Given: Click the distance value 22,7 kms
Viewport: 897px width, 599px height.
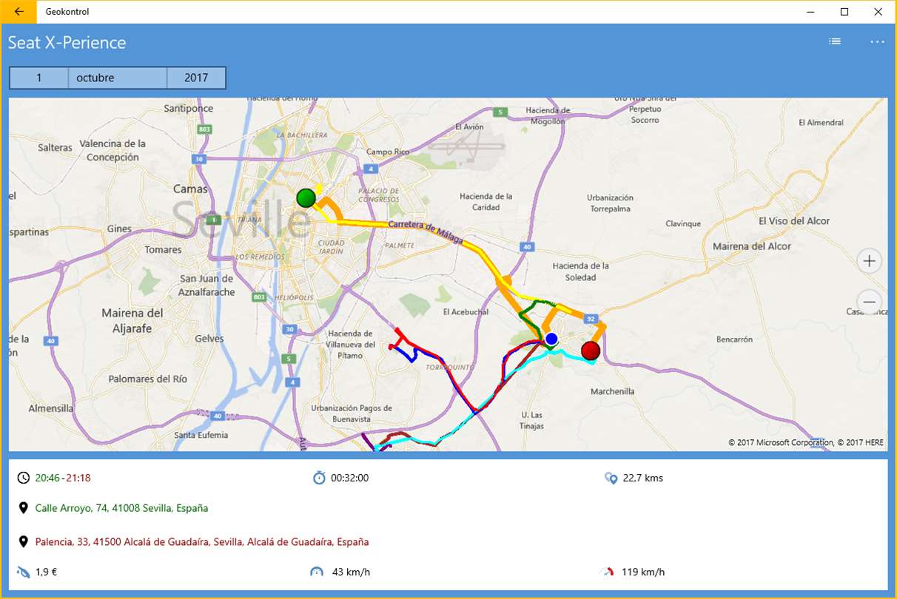Looking at the screenshot, I should (643, 478).
